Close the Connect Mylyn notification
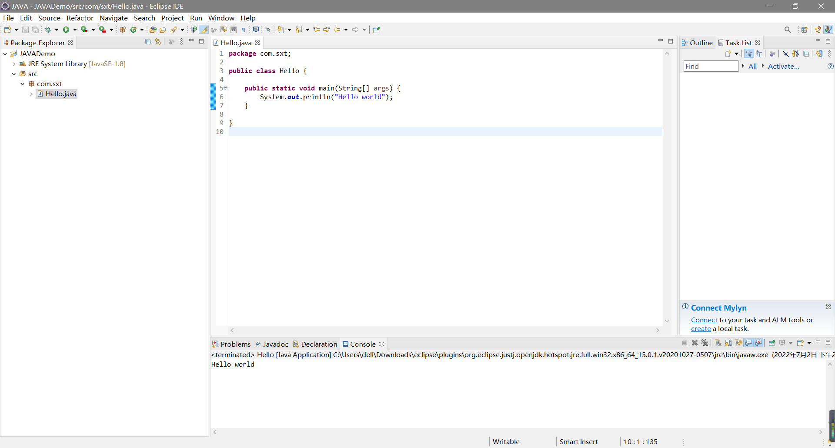The height and width of the screenshot is (448, 835). click(828, 307)
